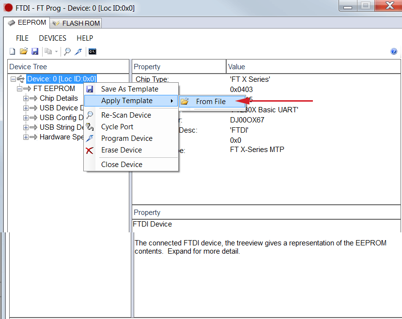Click the copy pages toolbar icon
402x319 pixels.
48,51
